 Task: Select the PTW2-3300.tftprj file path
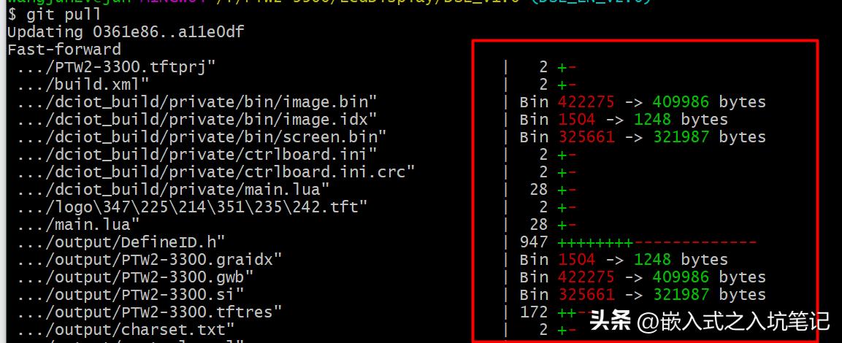click(117, 67)
